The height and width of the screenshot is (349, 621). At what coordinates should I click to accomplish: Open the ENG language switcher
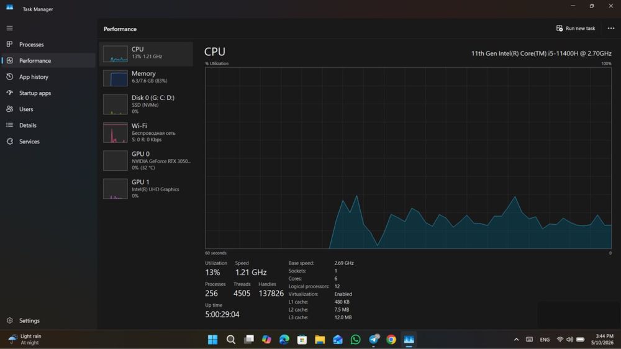(x=545, y=340)
